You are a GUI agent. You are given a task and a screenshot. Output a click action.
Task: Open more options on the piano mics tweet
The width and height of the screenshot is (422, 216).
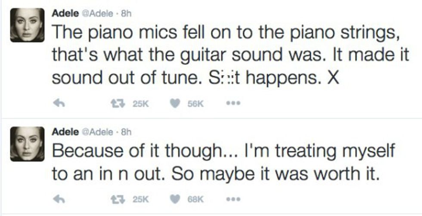pos(233,103)
